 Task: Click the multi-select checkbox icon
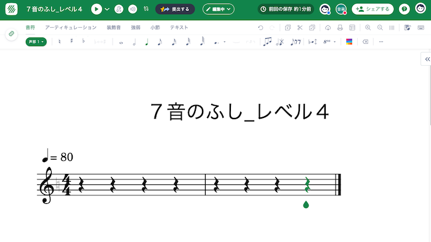click(312, 28)
